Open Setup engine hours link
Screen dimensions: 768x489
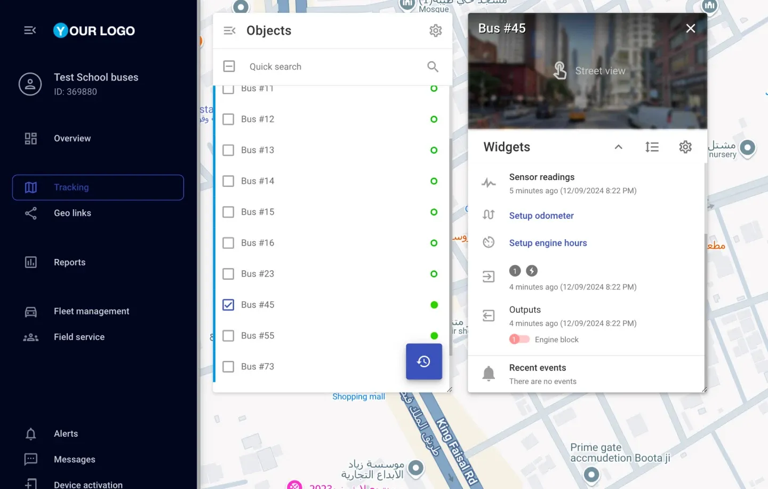[548, 243]
